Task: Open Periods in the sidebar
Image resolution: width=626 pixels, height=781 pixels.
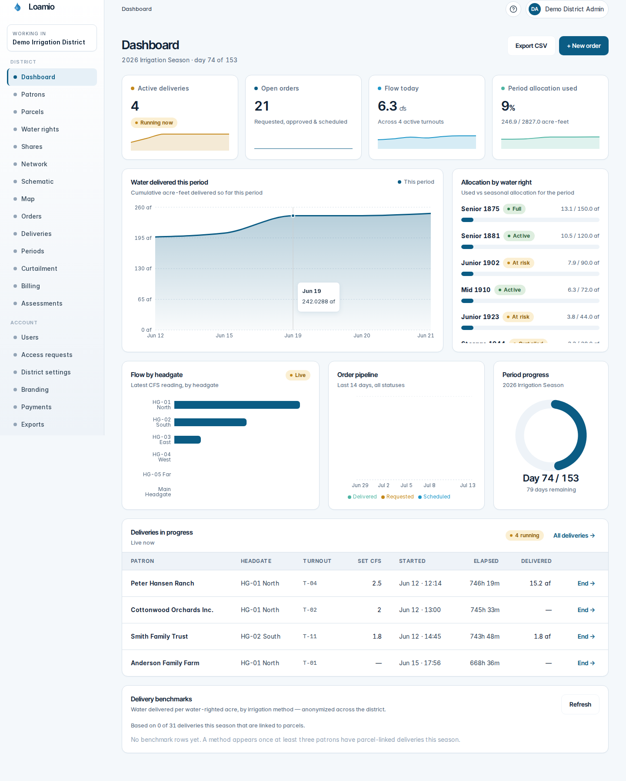Action: tap(52, 251)
